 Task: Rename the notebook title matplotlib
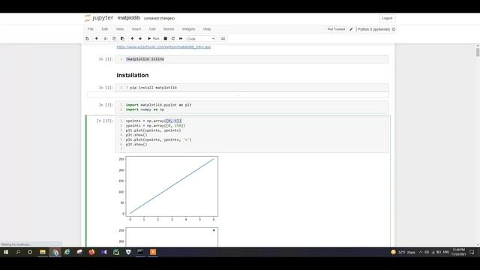click(128, 18)
